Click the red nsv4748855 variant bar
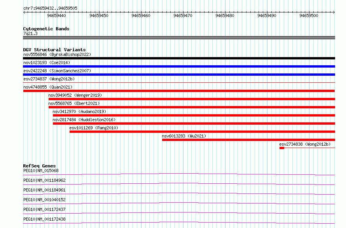 179,91
